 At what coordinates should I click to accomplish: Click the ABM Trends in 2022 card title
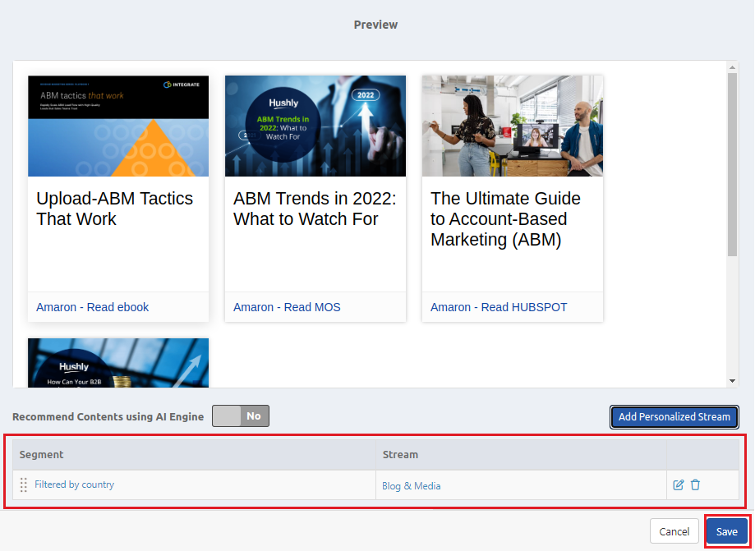point(315,209)
